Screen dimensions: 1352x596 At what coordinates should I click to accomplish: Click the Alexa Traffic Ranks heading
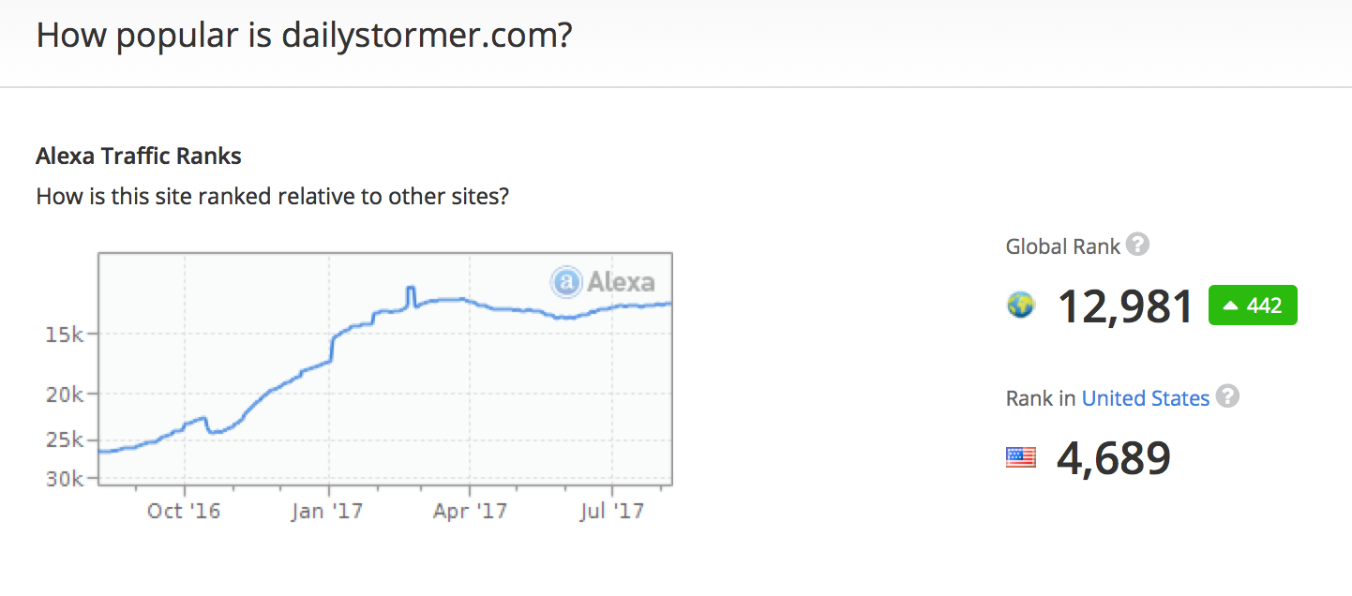139,156
